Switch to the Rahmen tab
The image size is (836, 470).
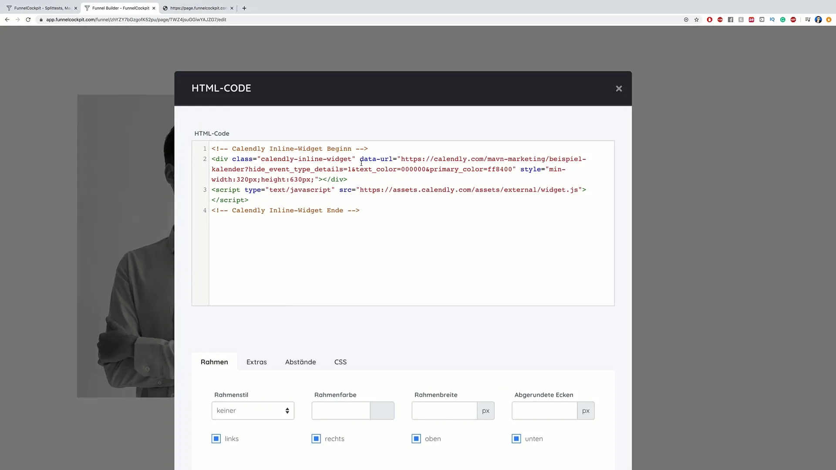tap(214, 362)
